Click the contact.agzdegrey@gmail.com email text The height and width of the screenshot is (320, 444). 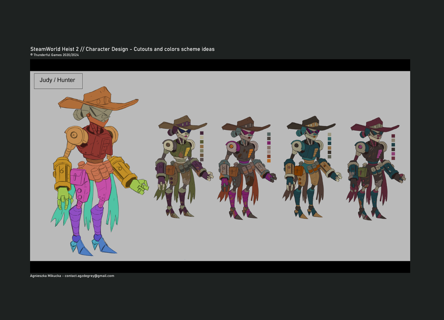[89, 276]
